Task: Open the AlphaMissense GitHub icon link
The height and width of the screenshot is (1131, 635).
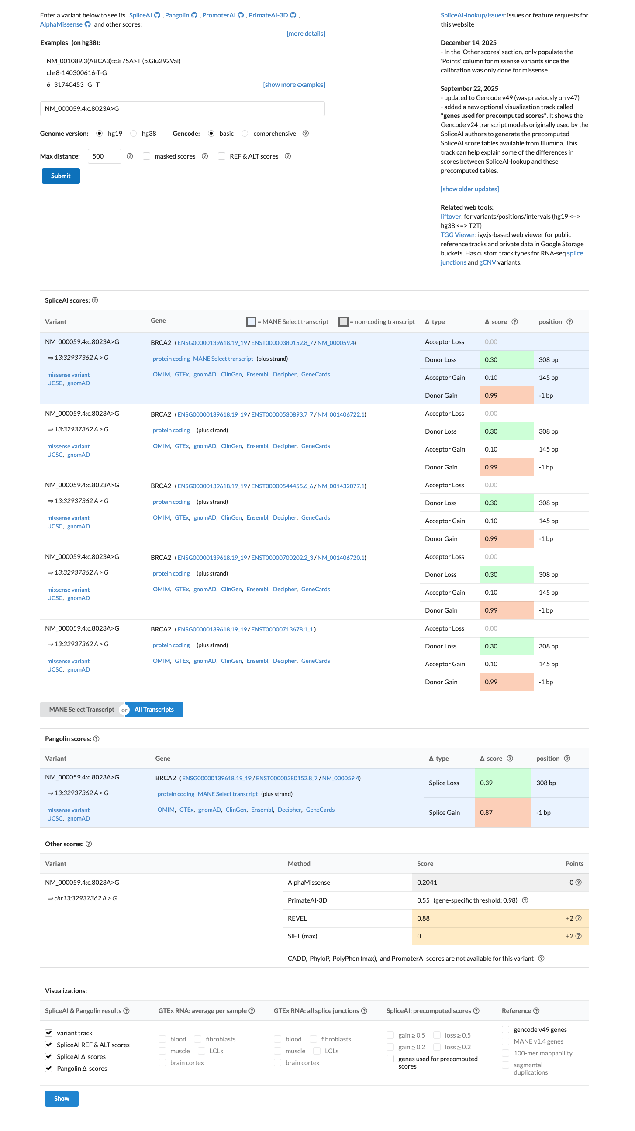Action: pos(88,24)
